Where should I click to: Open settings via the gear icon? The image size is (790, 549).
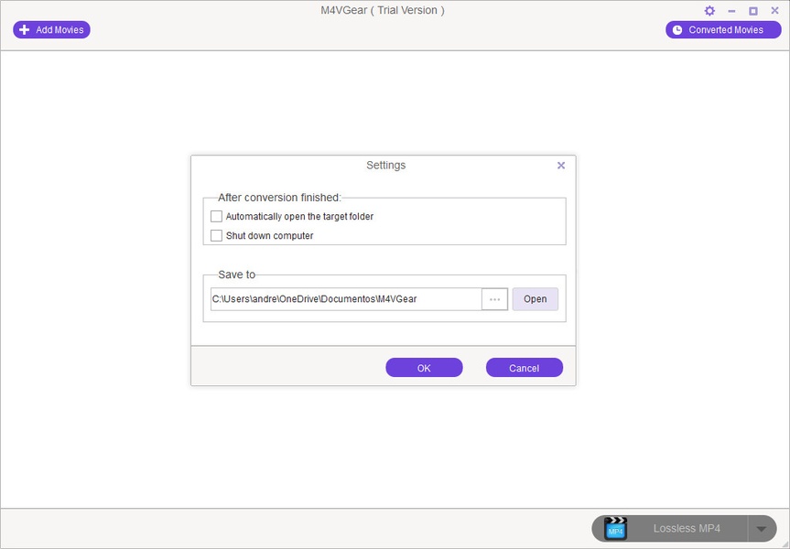[x=709, y=11]
